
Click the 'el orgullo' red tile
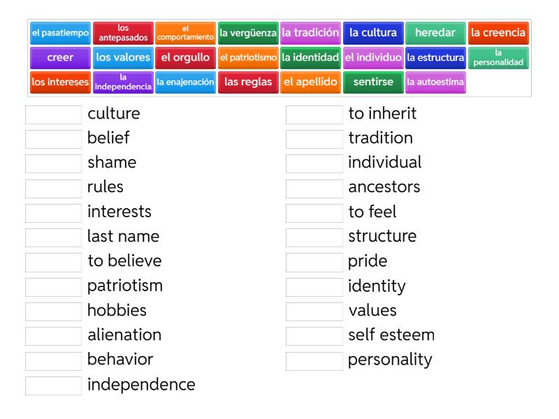coord(185,57)
